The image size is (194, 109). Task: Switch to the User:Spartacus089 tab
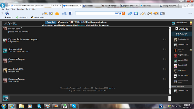click(x=169, y=6)
